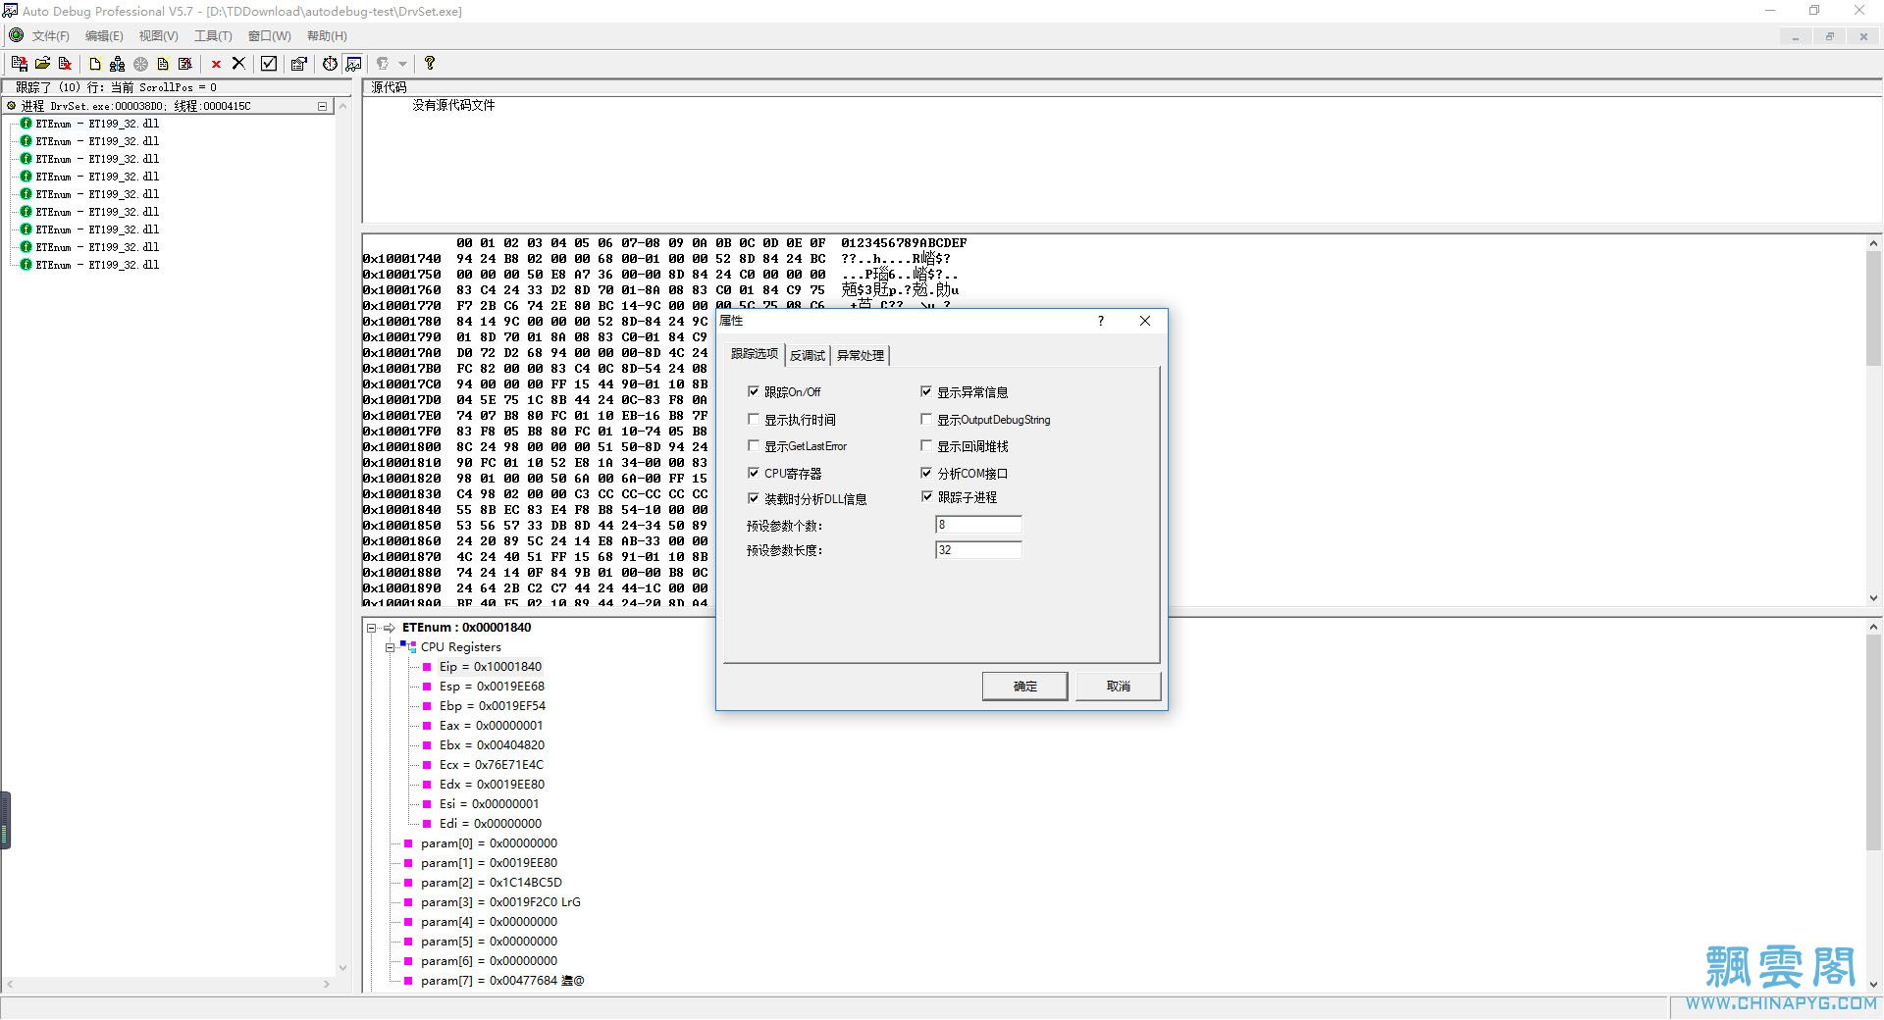Click the process icon beside 进程 DrvSet.exe
Image resolution: width=1884 pixels, height=1020 pixels.
click(x=12, y=106)
